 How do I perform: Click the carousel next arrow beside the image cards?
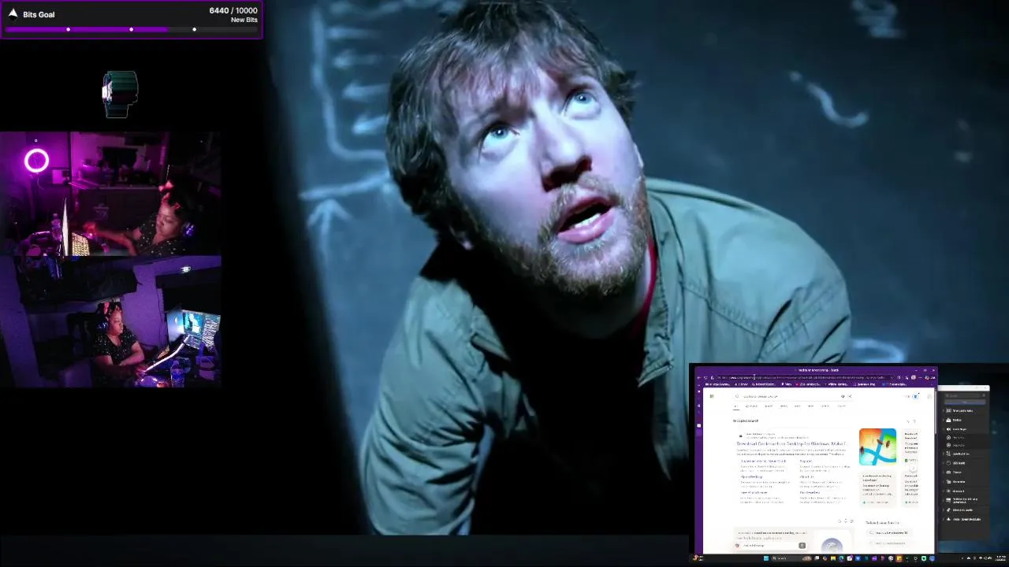[914, 469]
